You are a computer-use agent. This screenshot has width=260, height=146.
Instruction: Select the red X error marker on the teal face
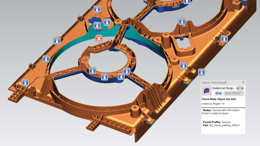click(99, 39)
